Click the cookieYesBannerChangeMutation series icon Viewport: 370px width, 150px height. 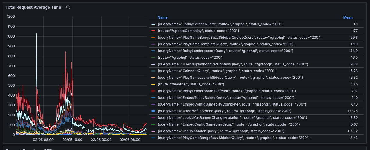pyautogui.click(x=153, y=118)
